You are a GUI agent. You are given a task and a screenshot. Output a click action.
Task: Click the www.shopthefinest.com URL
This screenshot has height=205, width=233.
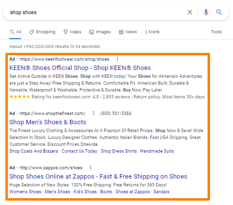(x=52, y=114)
